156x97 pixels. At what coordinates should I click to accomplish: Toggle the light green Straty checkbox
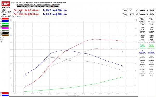tap(1, 23)
